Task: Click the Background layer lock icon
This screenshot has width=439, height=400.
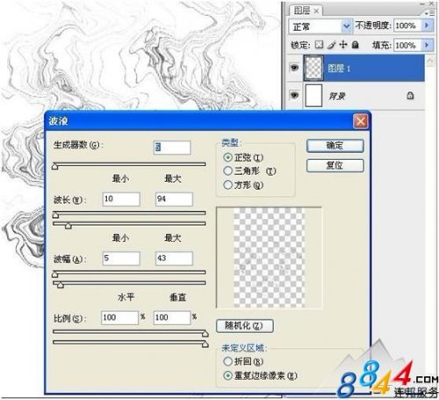Action: pos(410,96)
